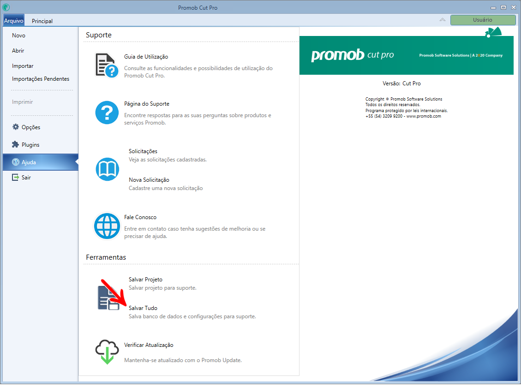
Task: Click the Plugins puzzle piece icon
Action: click(x=15, y=144)
